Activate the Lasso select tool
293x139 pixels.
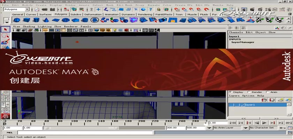[x=6, y=36]
